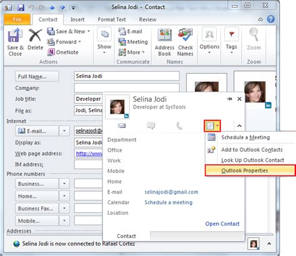Click the Save icon in quick access toolbar
This screenshot has width=296, height=256.
[21, 7]
